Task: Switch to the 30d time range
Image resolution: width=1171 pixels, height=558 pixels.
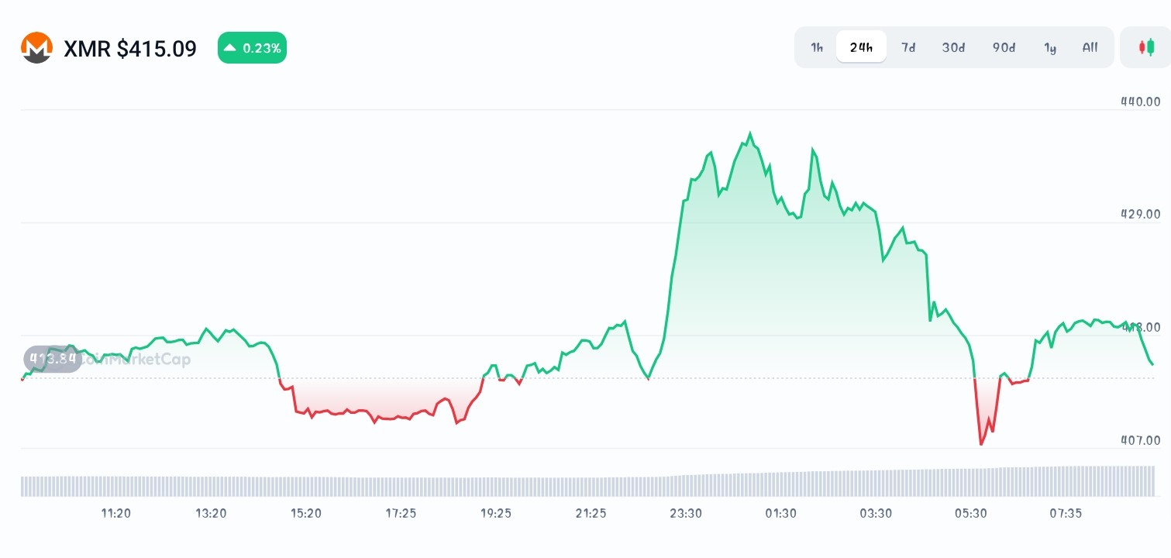Action: pos(953,47)
